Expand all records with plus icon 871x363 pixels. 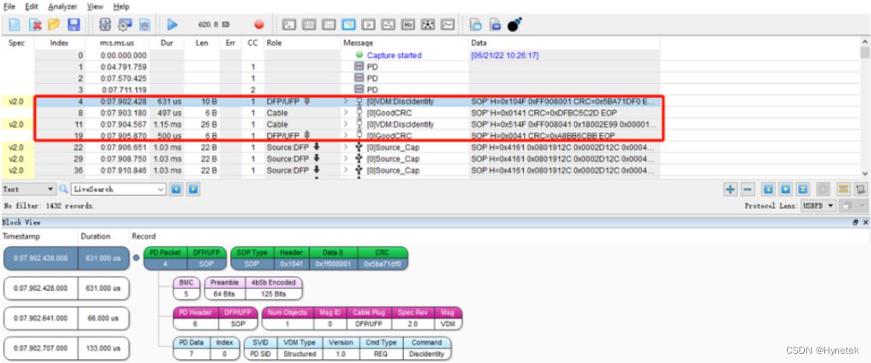730,190
